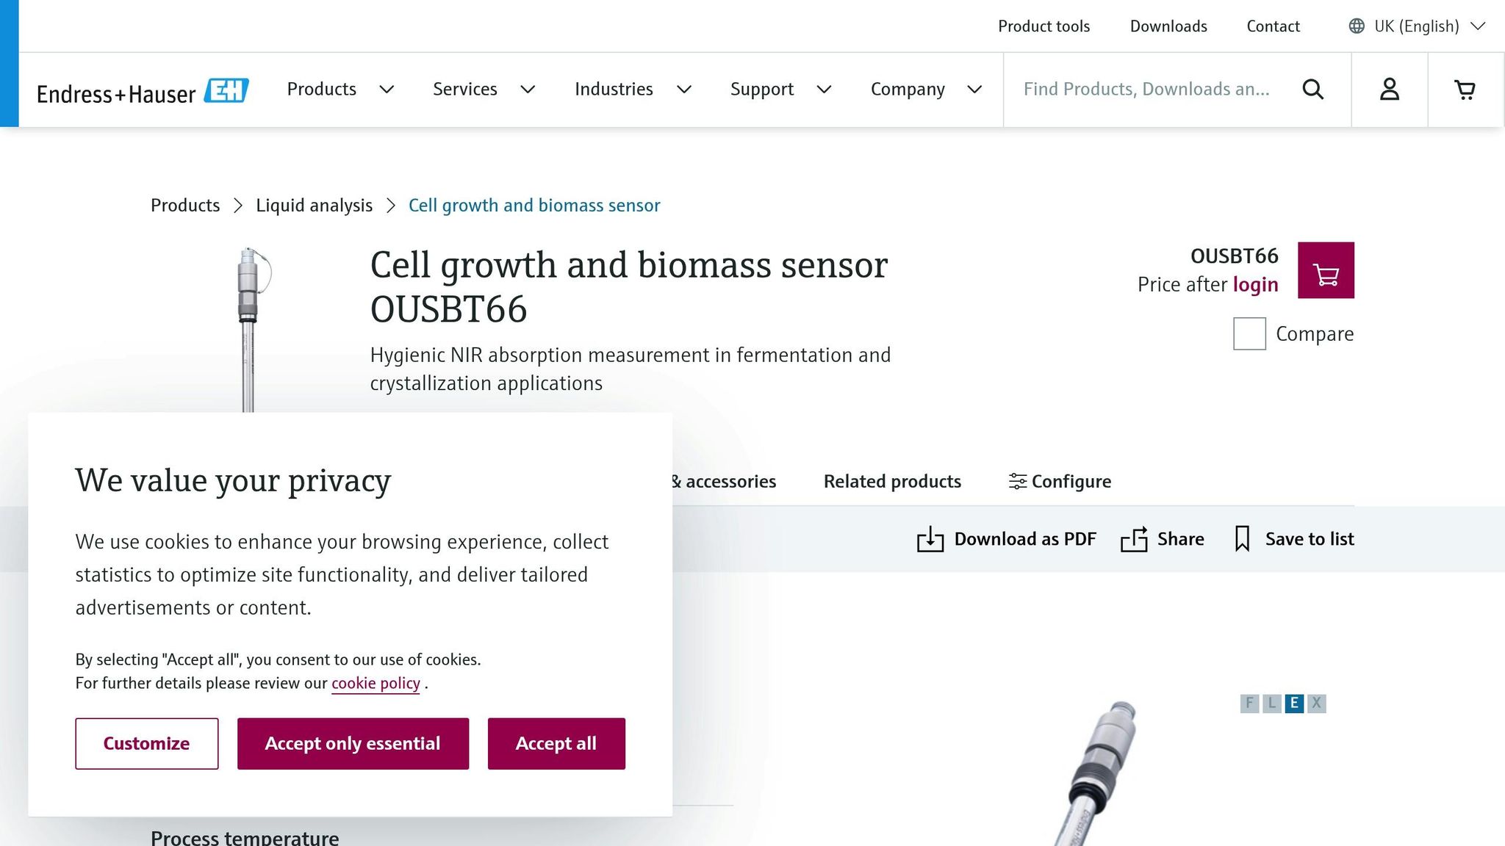Open Downloads in the top menu

1168,26
